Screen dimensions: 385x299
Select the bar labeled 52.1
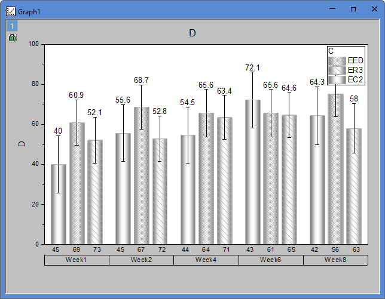(x=95, y=192)
